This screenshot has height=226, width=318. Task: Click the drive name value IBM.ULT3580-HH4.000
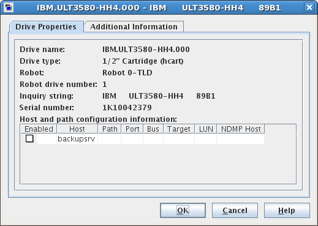[x=146, y=50]
